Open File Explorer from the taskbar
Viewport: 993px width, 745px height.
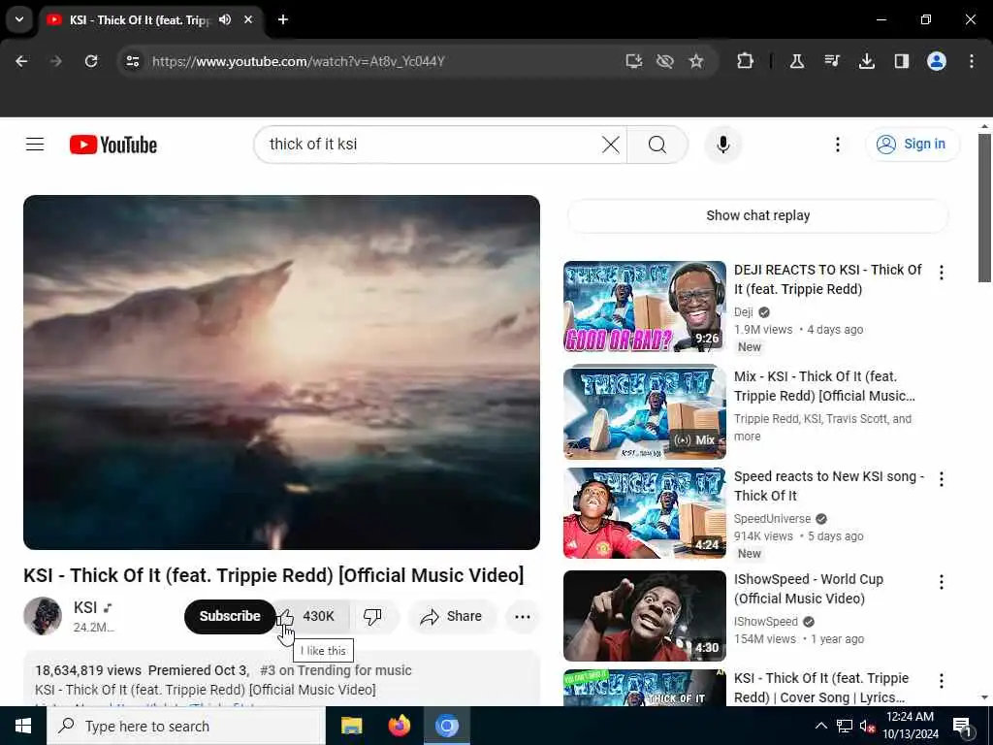(x=351, y=726)
